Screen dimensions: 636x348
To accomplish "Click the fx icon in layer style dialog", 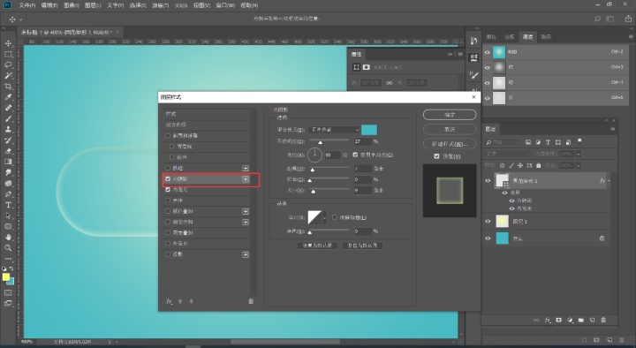I will (x=169, y=301).
